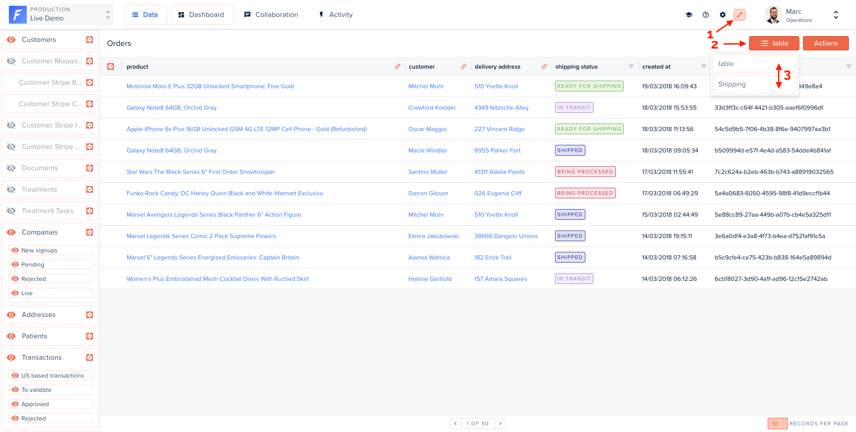Screen dimensions: 856x432
Task: Click the link icon in product column header
Action: (397, 66)
